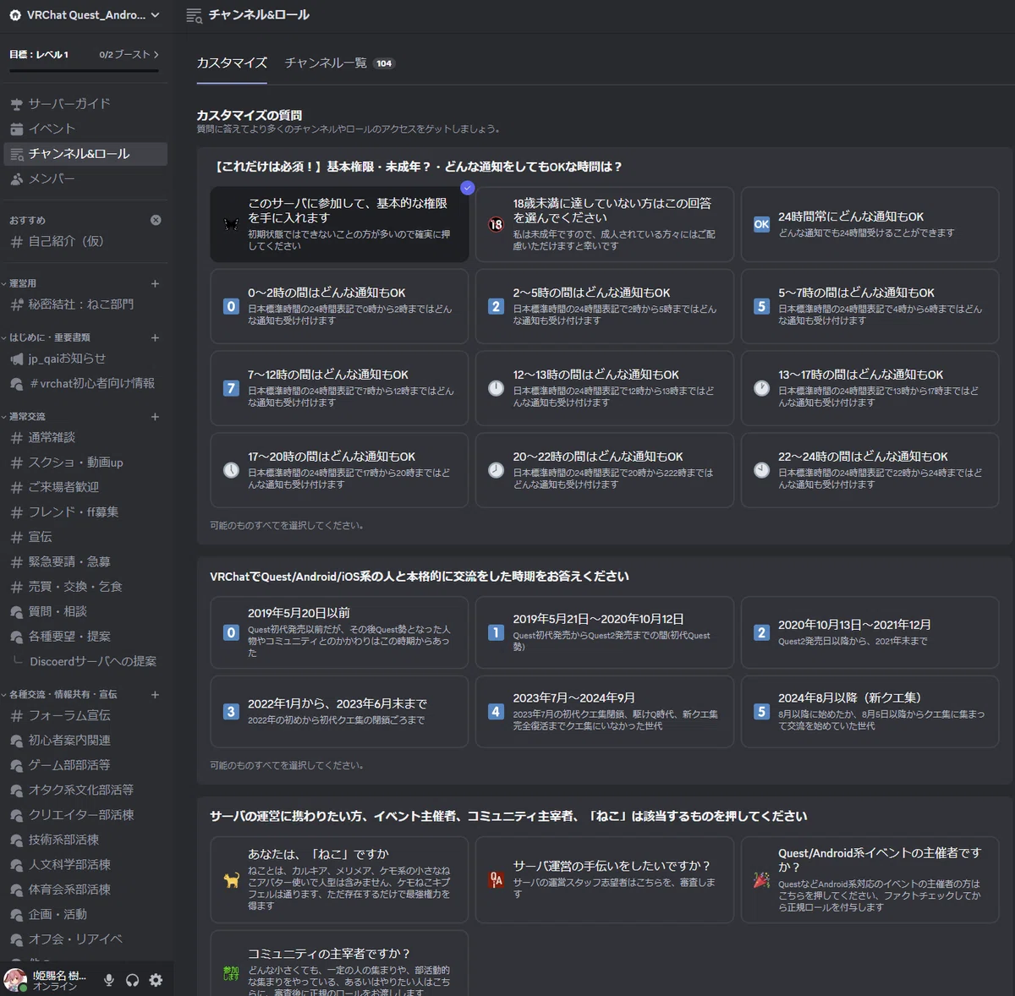Add a channel to the 通常交流 category
The image size is (1015, 996).
(155, 416)
